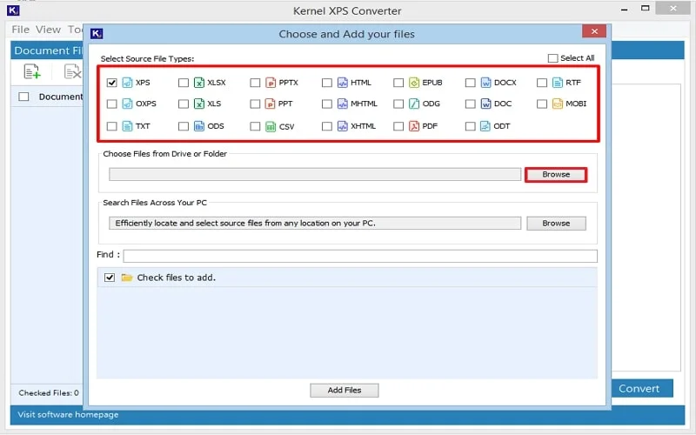The width and height of the screenshot is (696, 435).
Task: Check the XLS checkbox
Action: [x=184, y=104]
